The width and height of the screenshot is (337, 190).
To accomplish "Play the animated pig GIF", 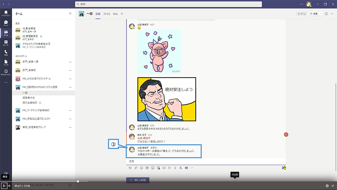I will click(159, 52).
